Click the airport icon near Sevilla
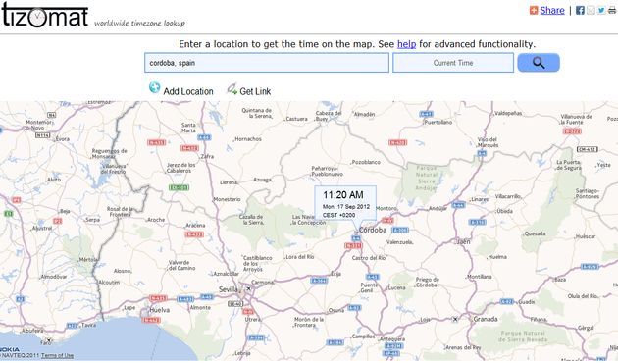This screenshot has height=363, width=618. point(249,288)
